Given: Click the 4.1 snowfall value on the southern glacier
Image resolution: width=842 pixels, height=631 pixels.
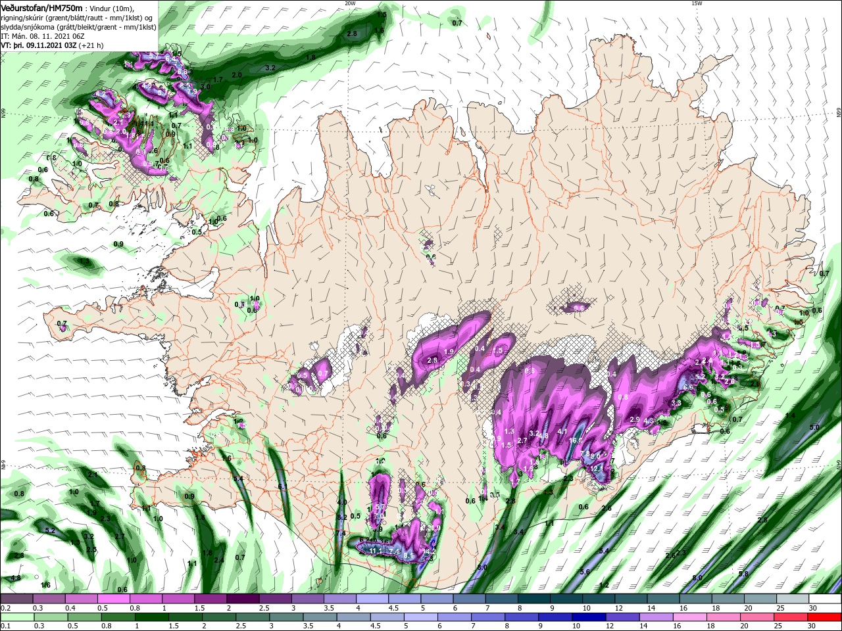Looking at the screenshot, I should point(562,432).
